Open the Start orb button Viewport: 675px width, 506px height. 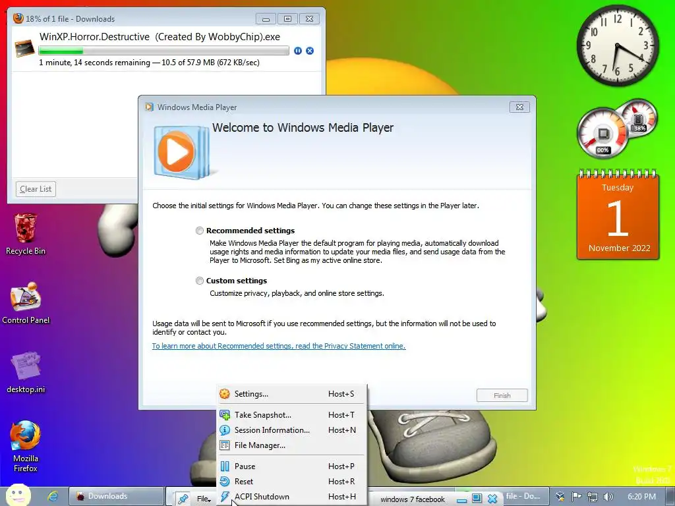point(18,495)
